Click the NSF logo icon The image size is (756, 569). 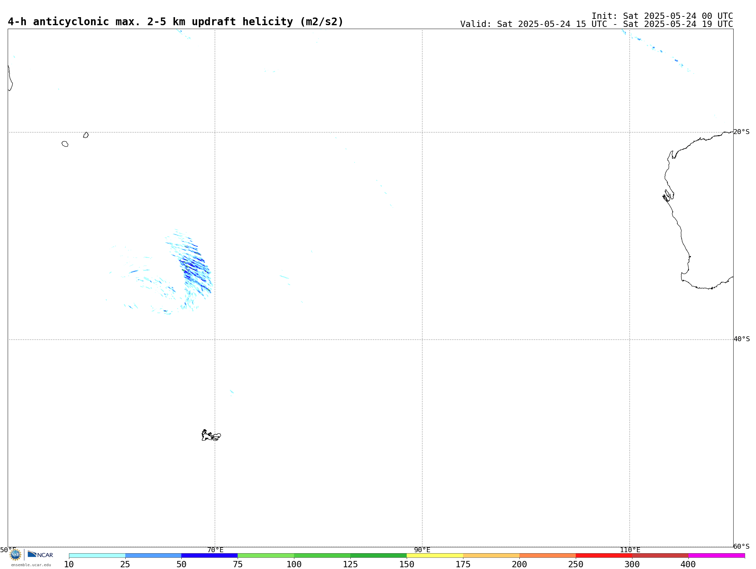click(x=15, y=555)
